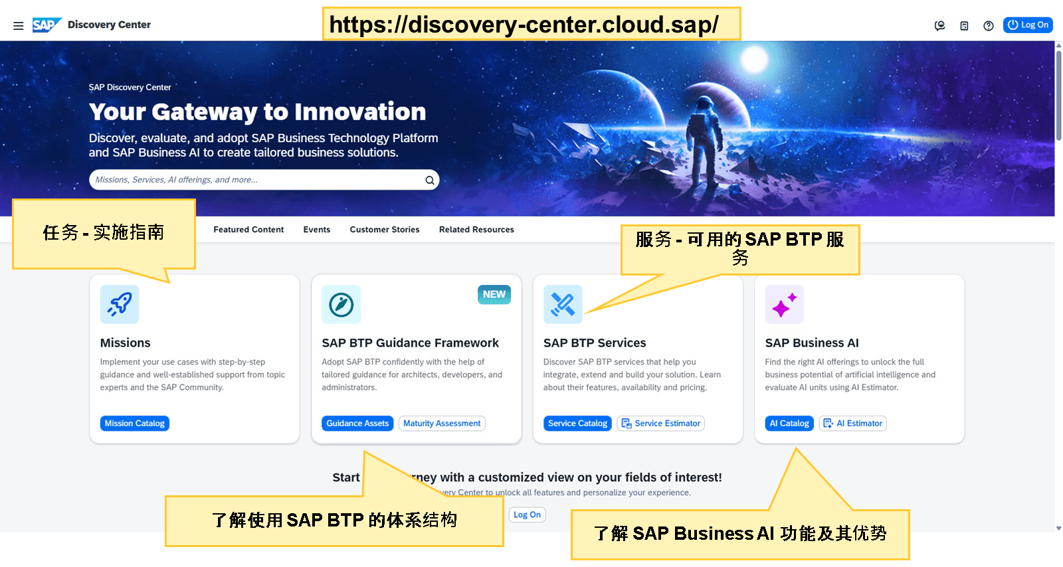Switch to the Related Resources tab
Viewport: 1063px width, 567px height.
pos(476,230)
